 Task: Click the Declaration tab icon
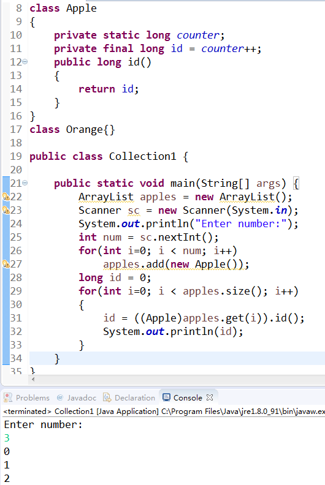107,397
